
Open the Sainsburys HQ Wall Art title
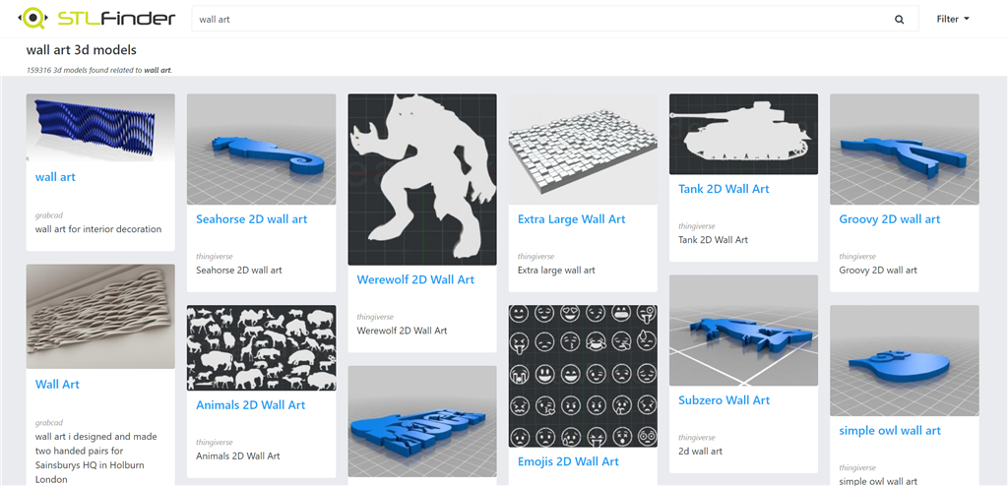tap(57, 385)
